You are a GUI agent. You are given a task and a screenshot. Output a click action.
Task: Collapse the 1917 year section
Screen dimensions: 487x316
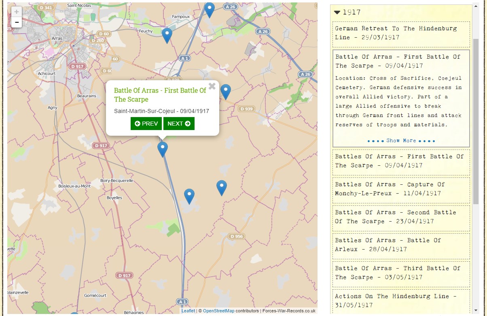click(x=337, y=13)
